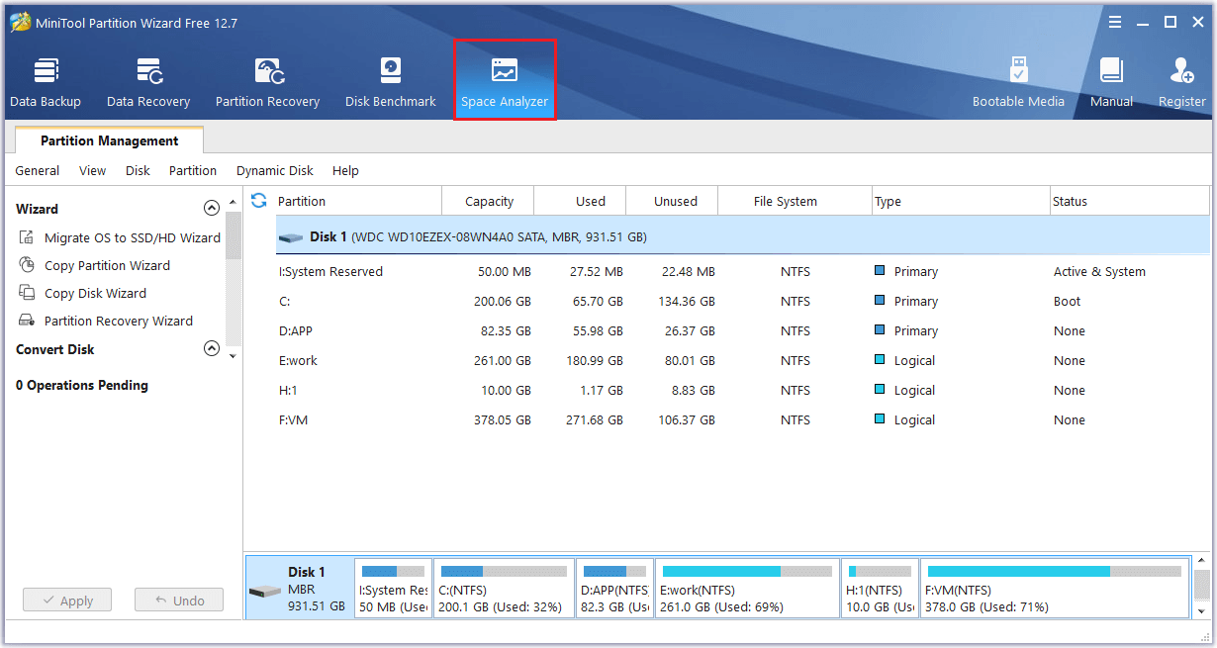Open the Partition menu
The height and width of the screenshot is (648, 1217).
pyautogui.click(x=193, y=170)
